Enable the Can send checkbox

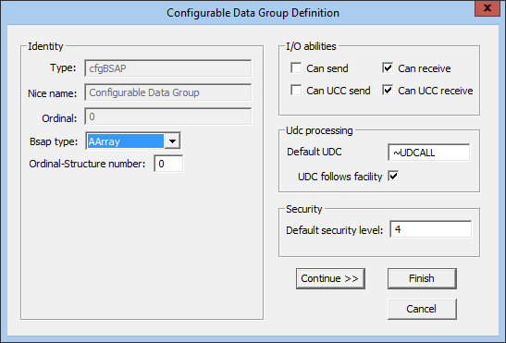point(296,68)
